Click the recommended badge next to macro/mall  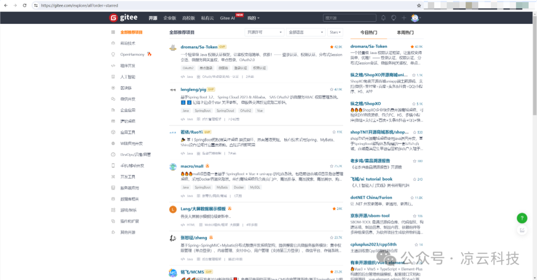pos(207,166)
